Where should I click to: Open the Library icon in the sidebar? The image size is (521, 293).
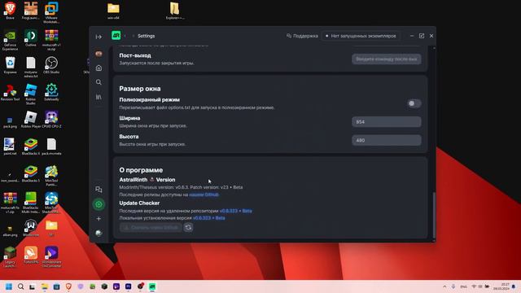point(99,97)
